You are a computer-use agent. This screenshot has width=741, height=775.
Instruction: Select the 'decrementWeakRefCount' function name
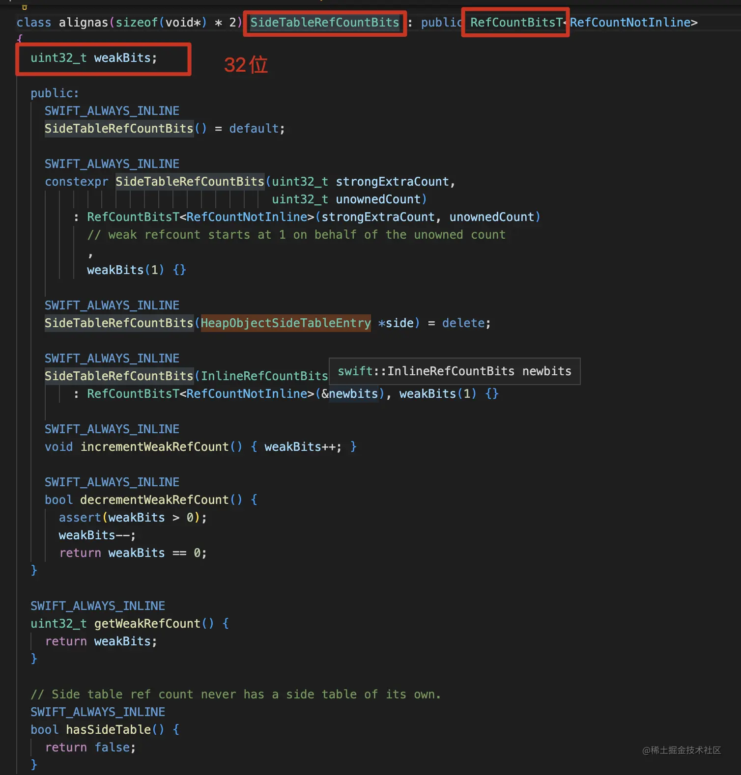(x=155, y=500)
